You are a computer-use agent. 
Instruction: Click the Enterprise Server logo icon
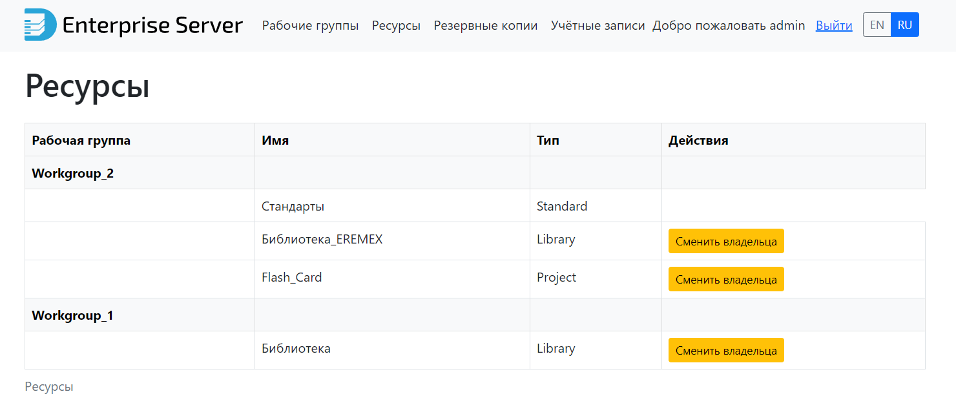pyautogui.click(x=40, y=26)
